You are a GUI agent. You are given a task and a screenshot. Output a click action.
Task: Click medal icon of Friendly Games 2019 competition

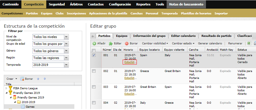point(14,98)
